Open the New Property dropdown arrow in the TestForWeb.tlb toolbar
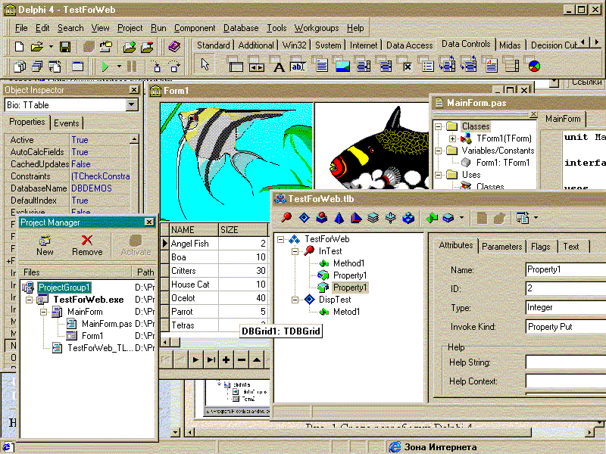This screenshot has height=454, width=606. [461, 218]
